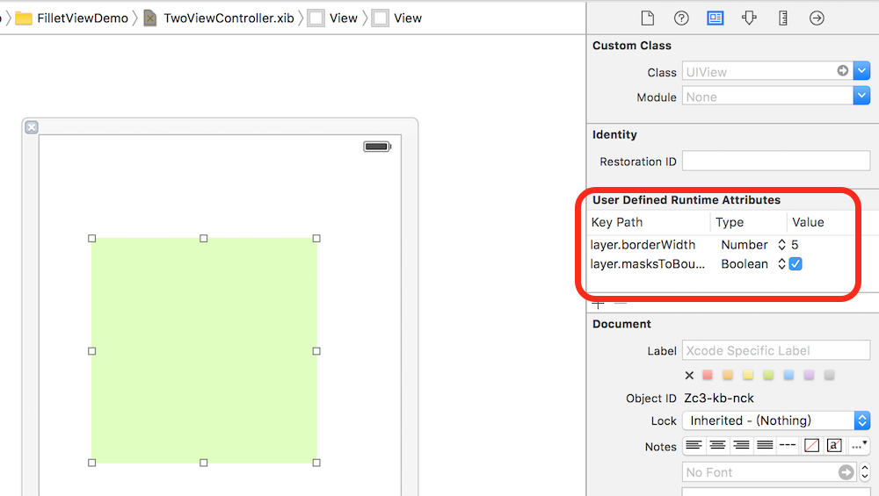The image size is (879, 496).
Task: Change type stepper for Number row
Action: pos(781,245)
